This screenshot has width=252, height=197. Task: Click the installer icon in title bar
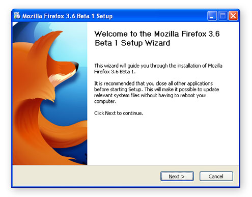click(x=17, y=16)
